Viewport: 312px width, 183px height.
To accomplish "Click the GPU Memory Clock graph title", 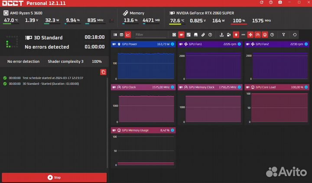I will tap(201, 87).
